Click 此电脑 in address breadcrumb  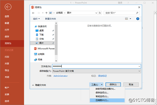click(59, 13)
